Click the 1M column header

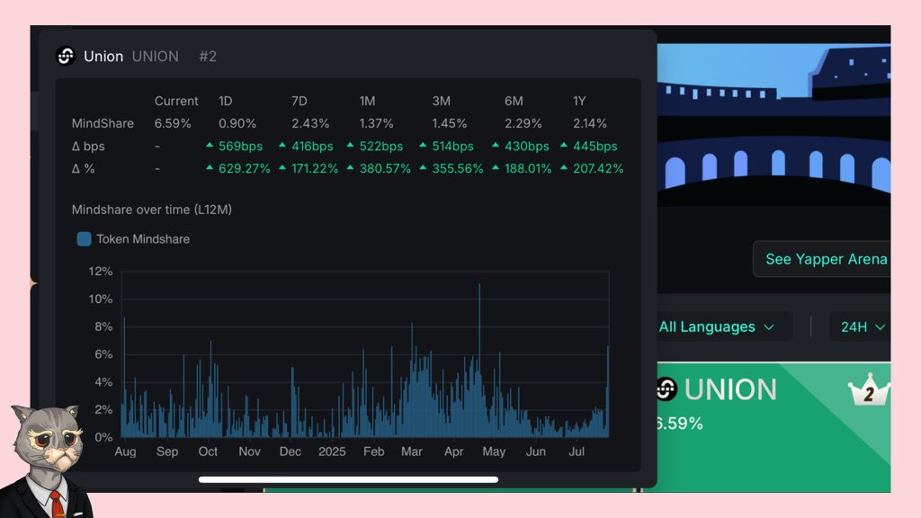(x=367, y=101)
